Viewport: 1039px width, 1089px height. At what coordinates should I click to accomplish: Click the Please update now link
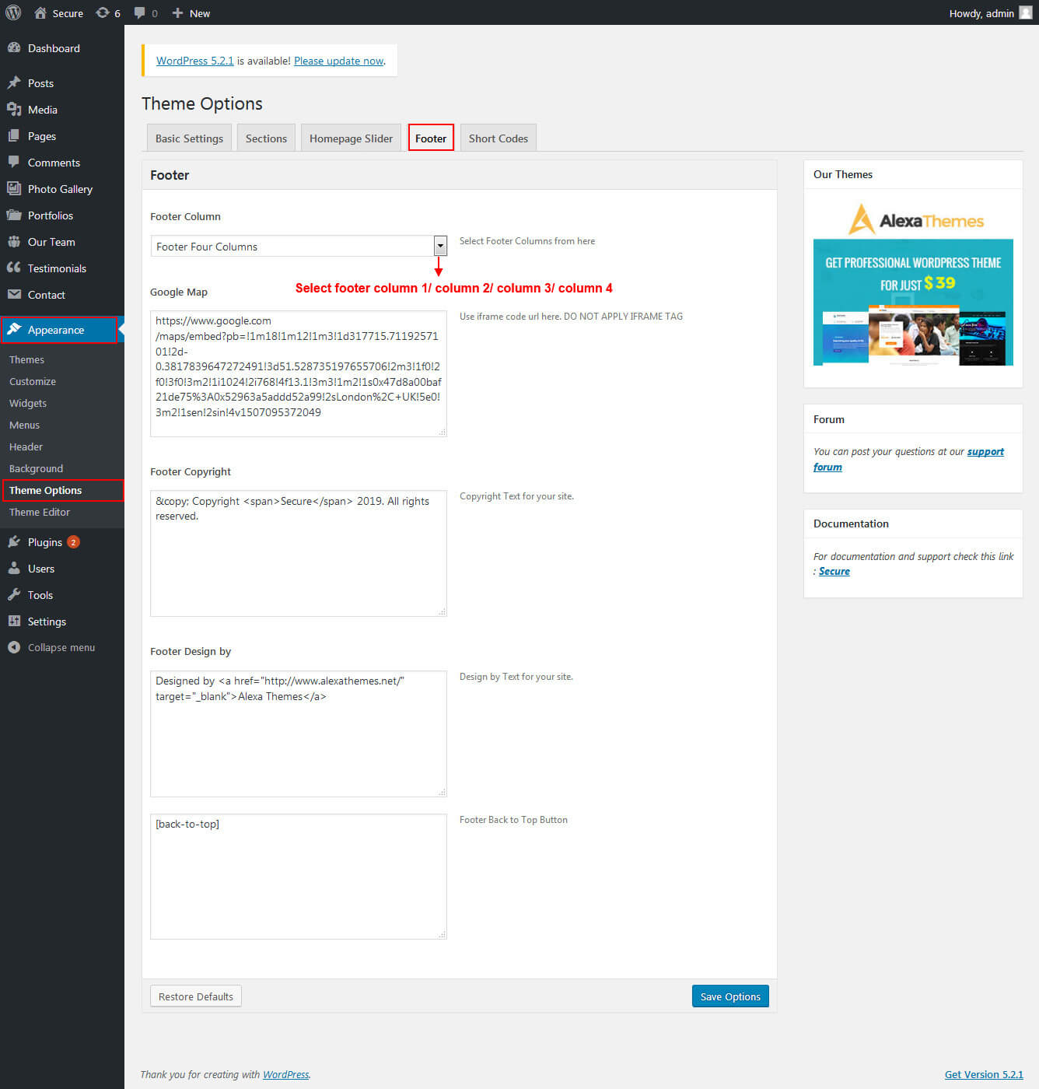(339, 61)
